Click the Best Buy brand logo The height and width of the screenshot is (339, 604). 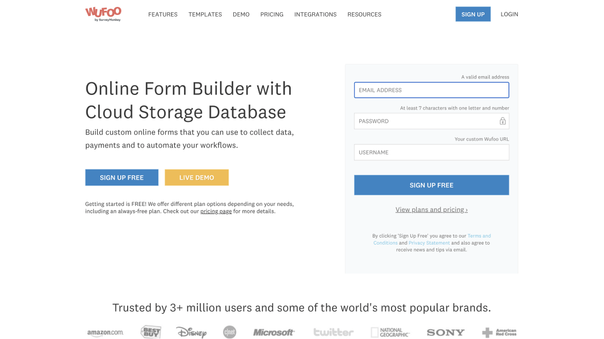(x=151, y=331)
